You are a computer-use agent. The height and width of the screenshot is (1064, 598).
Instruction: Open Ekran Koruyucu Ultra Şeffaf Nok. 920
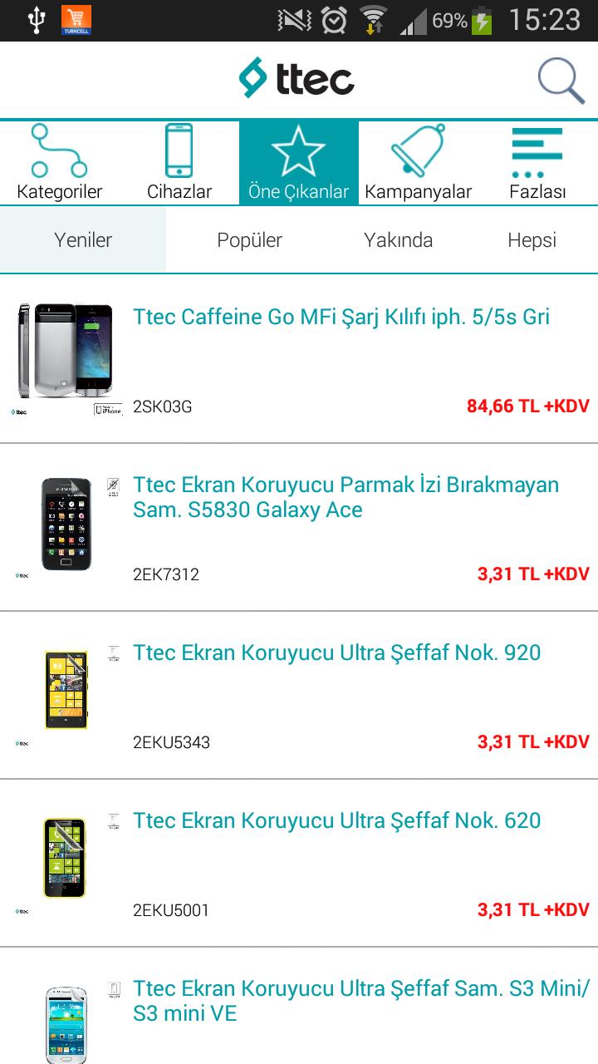[x=336, y=653]
